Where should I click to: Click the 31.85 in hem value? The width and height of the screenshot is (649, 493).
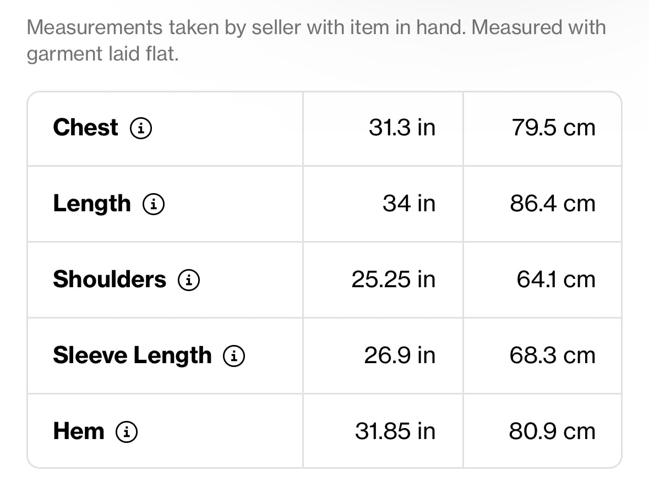tap(395, 431)
